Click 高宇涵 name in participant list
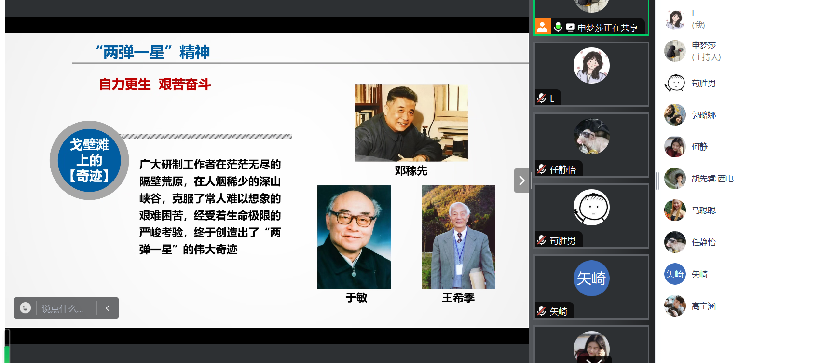834x363 pixels. tap(703, 306)
